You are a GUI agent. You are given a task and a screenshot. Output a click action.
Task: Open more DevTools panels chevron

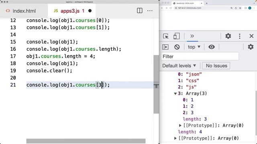[x=192, y=36]
